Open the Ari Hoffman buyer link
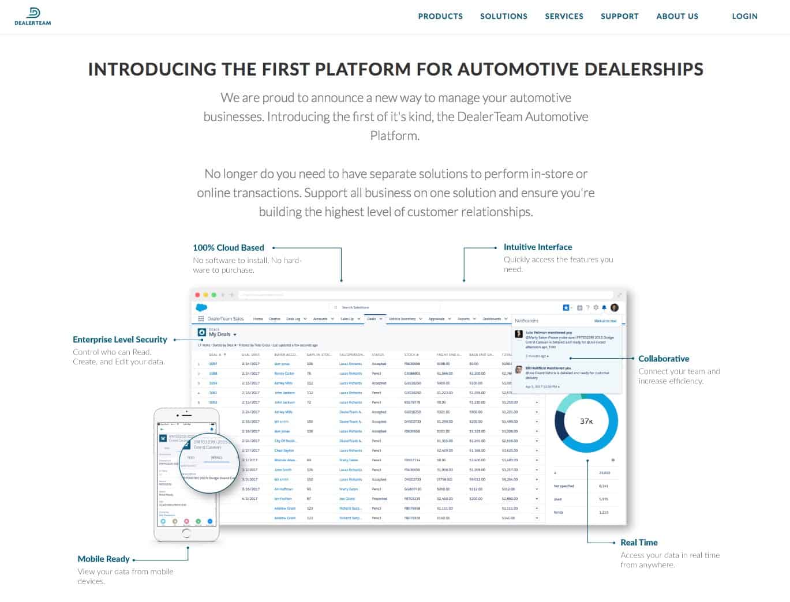790x602 pixels. [x=284, y=489]
